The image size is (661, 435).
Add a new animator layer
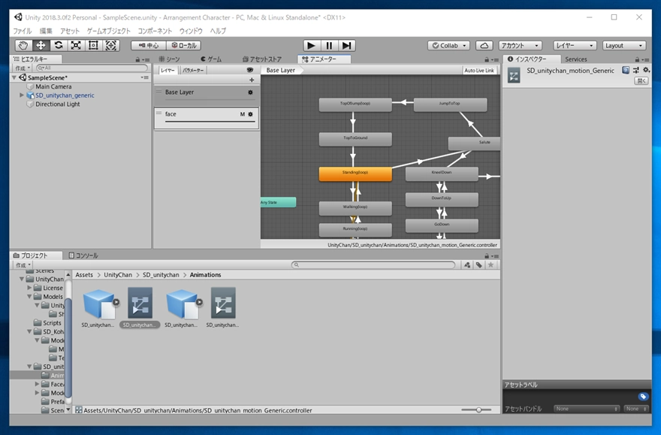252,80
